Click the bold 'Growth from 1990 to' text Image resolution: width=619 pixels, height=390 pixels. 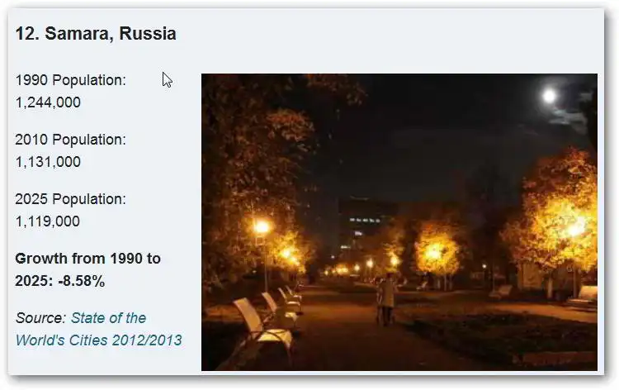coord(87,259)
